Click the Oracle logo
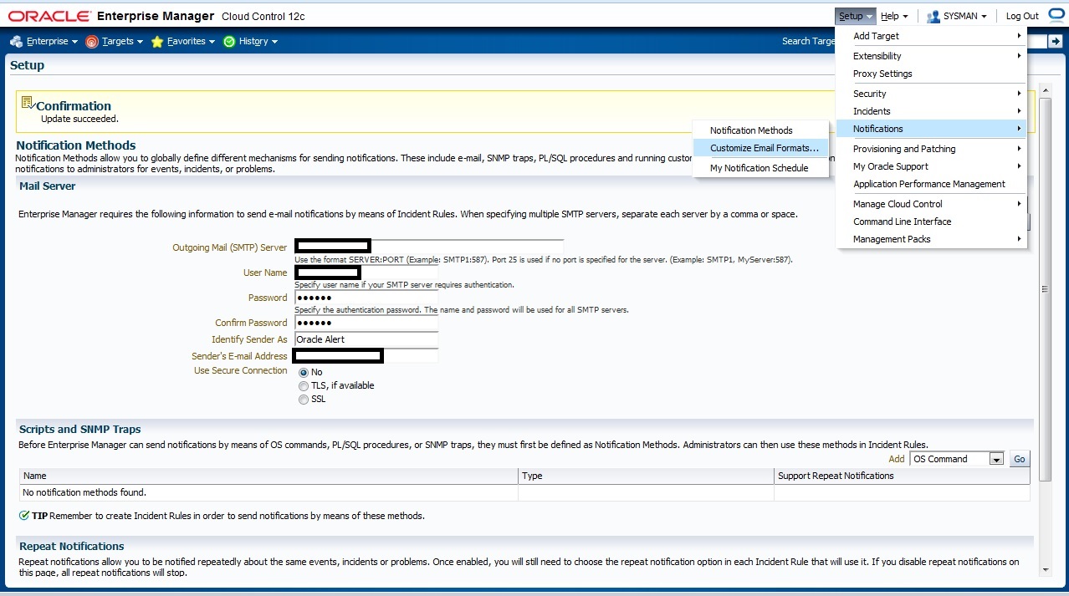This screenshot has width=1069, height=596. point(49,16)
